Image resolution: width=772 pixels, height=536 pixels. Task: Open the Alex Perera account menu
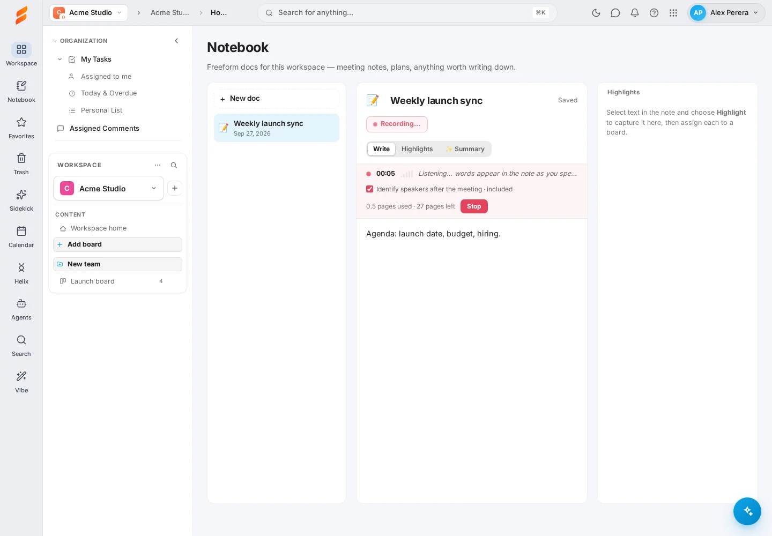coord(726,13)
